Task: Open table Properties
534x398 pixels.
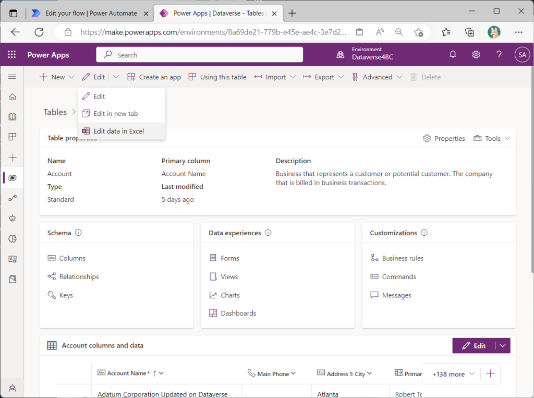Action: point(444,138)
